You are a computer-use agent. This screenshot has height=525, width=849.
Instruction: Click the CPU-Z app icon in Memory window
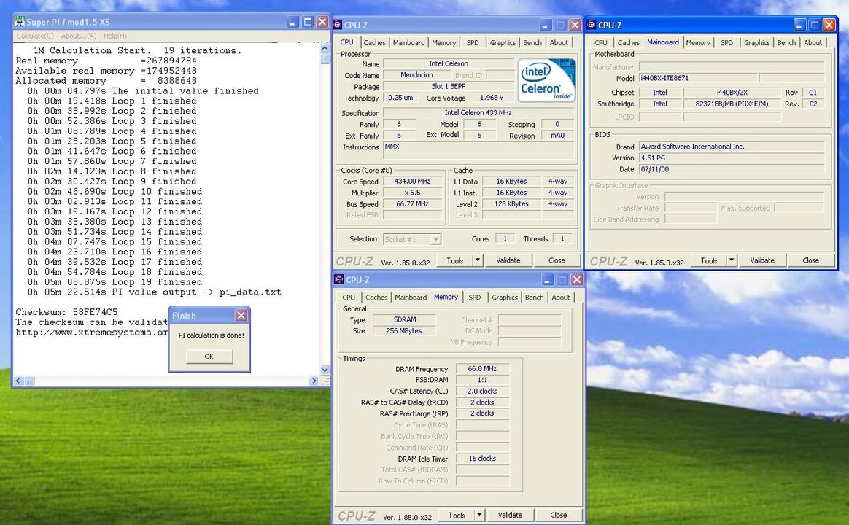click(x=339, y=279)
